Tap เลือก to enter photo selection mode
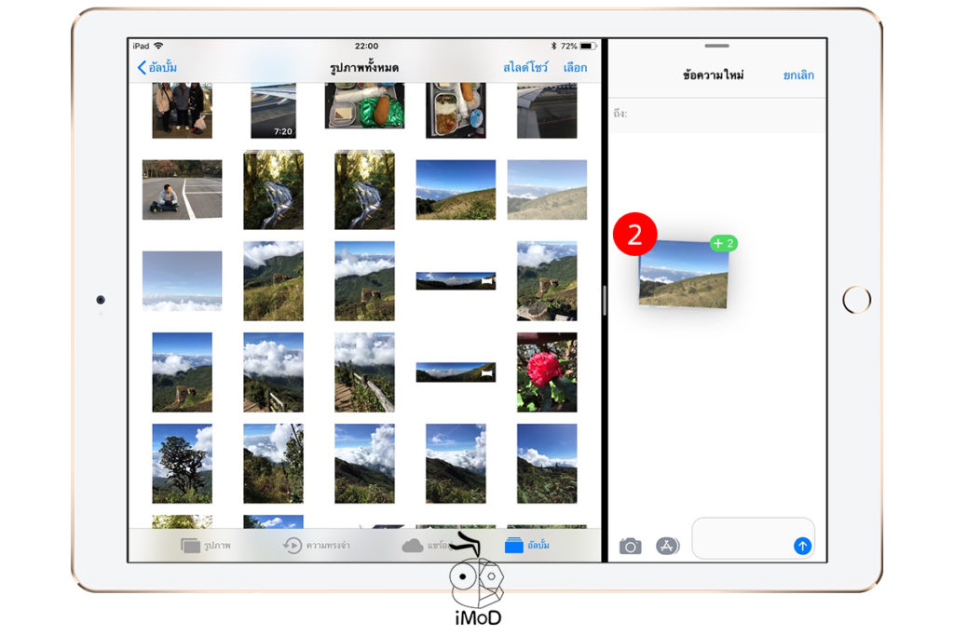Screen dimensions: 954x636 point(574,66)
